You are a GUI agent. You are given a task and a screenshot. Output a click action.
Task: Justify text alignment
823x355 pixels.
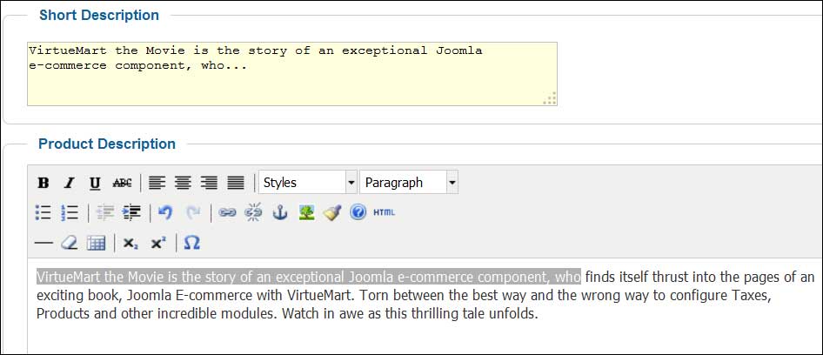click(x=236, y=183)
